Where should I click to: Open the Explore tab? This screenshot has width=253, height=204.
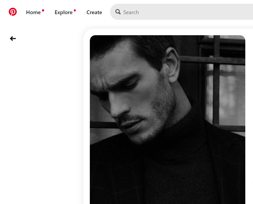[64, 12]
